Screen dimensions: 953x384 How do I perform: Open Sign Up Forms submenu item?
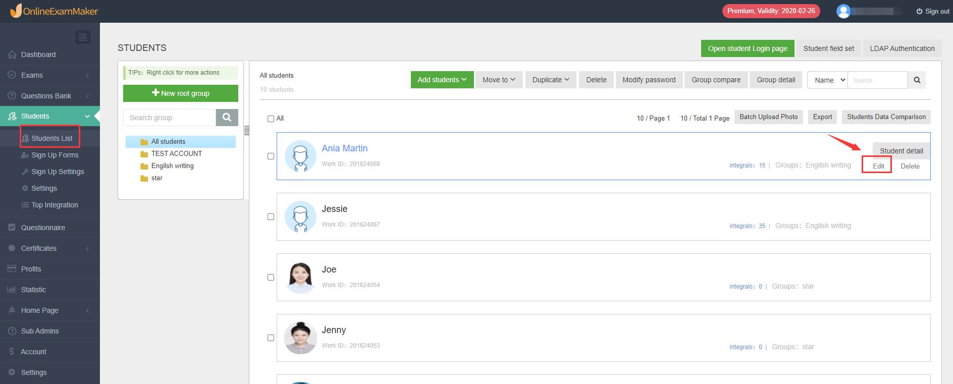pyautogui.click(x=50, y=155)
